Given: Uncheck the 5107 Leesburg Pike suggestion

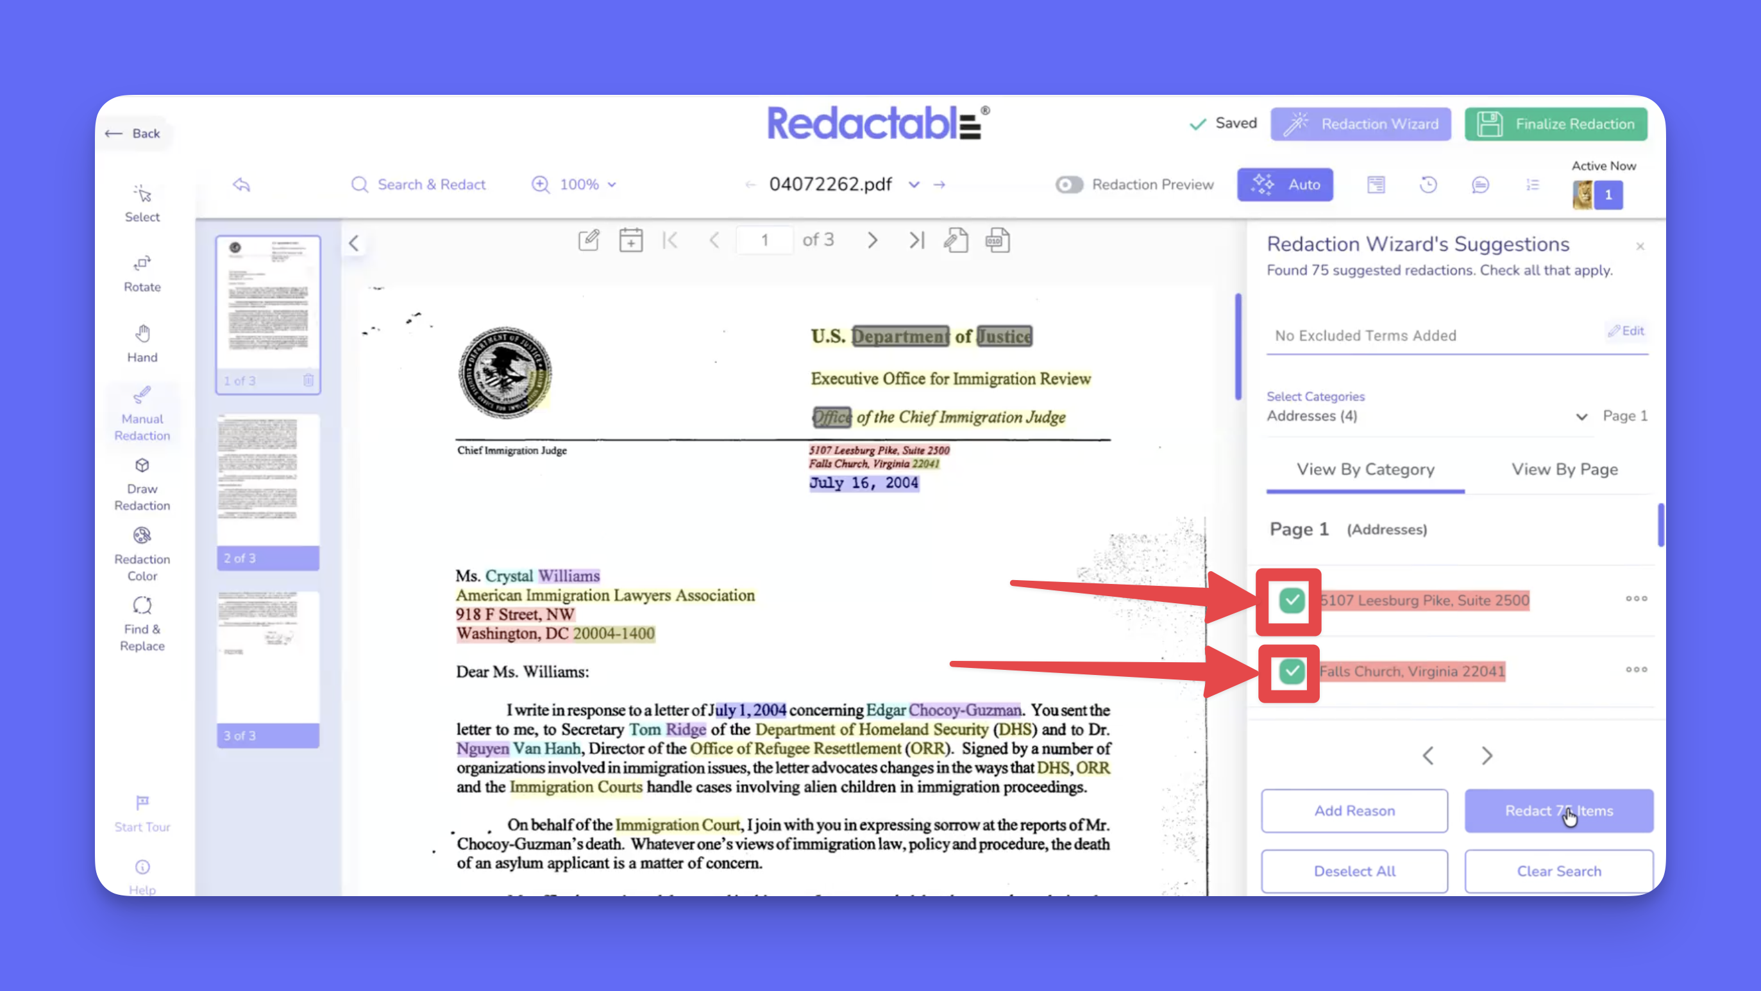Looking at the screenshot, I should point(1292,601).
